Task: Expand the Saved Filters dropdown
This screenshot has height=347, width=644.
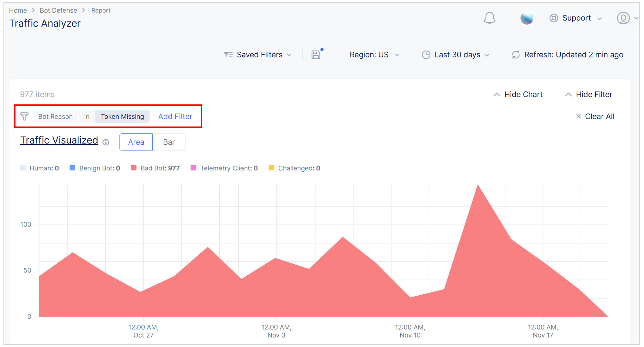Action: [x=259, y=54]
